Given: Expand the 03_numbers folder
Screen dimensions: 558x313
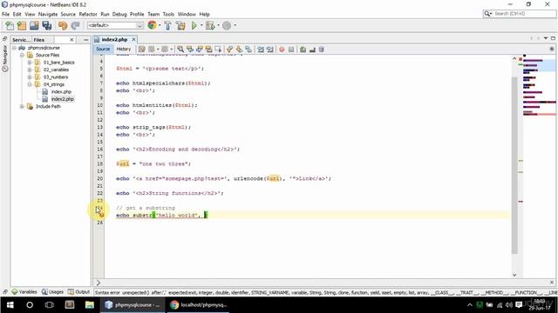Looking at the screenshot, I should tap(30, 77).
